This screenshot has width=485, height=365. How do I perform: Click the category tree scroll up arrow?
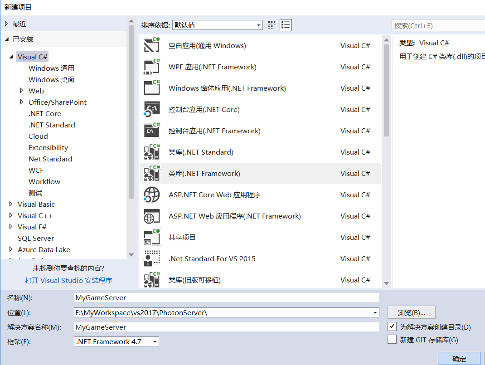click(131, 21)
